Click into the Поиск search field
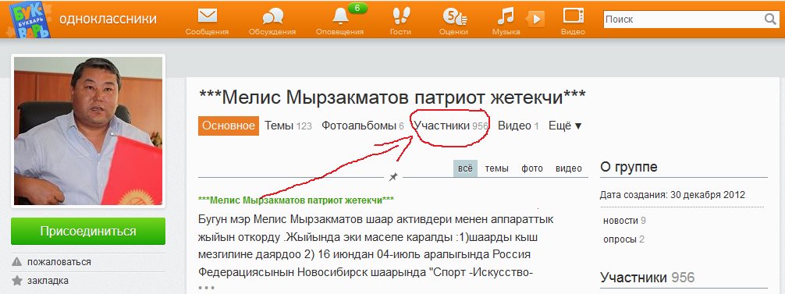The image size is (785, 294). click(684, 19)
